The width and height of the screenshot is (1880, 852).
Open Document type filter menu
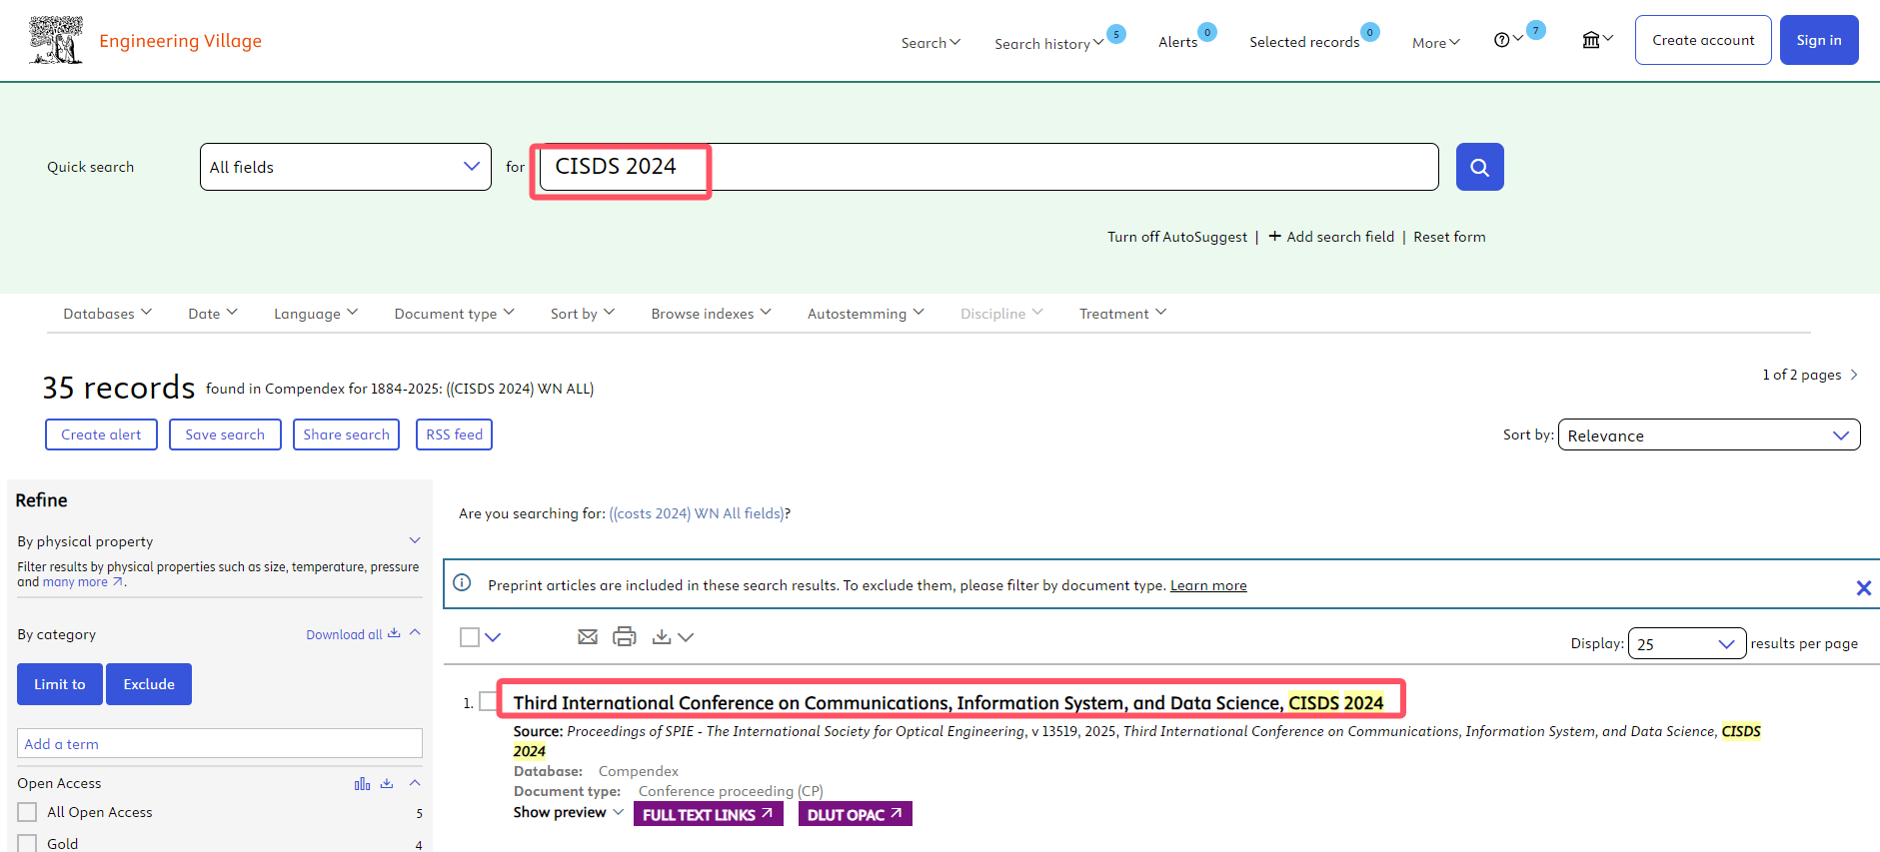coord(455,314)
